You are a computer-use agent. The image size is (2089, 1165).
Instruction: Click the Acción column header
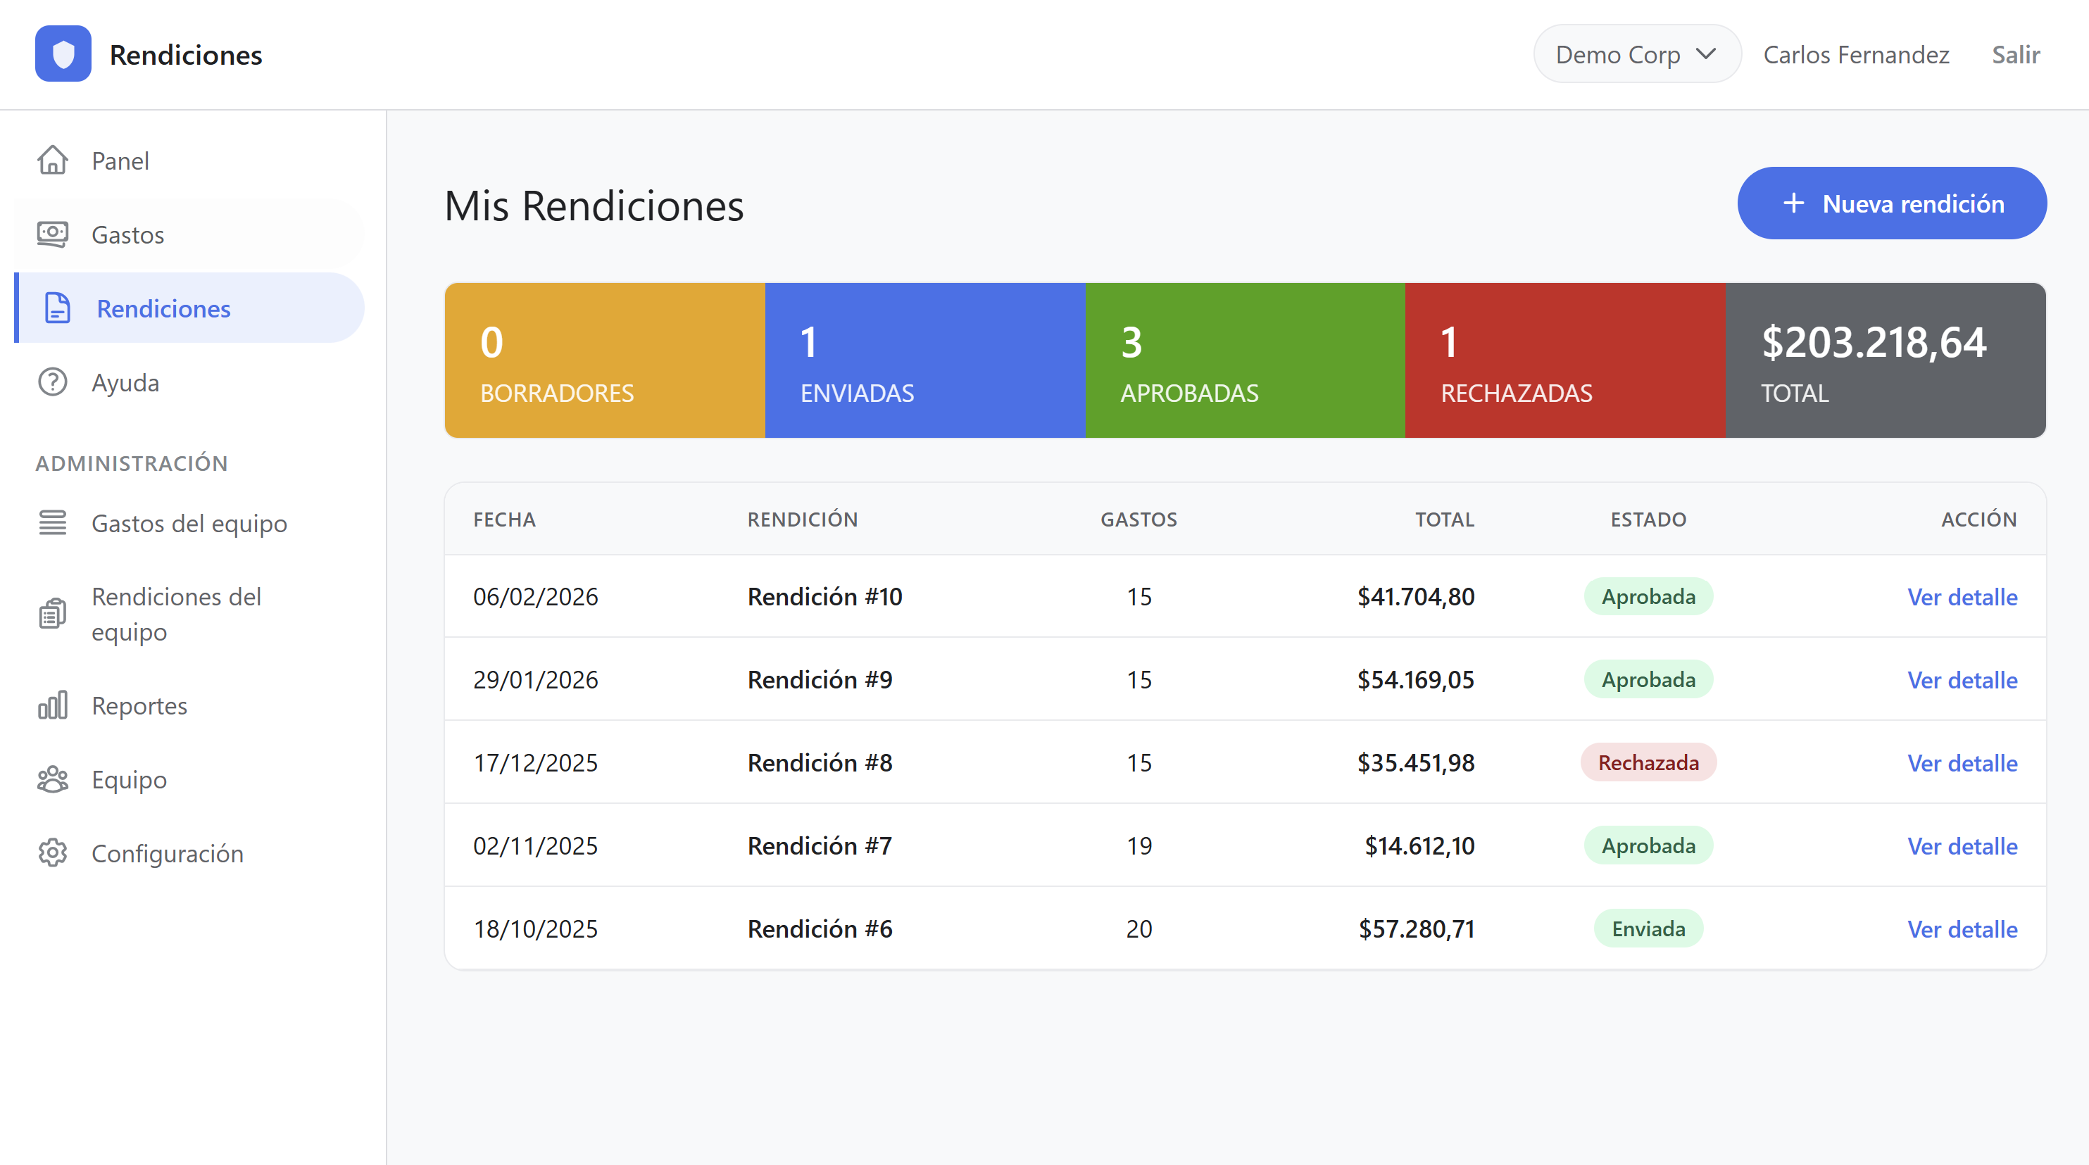point(1978,519)
